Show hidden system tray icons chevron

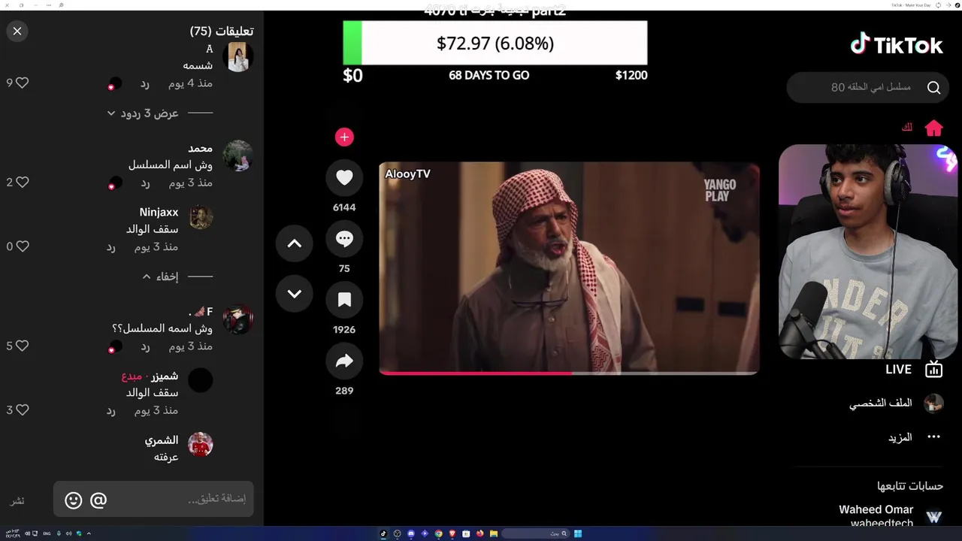(x=89, y=533)
